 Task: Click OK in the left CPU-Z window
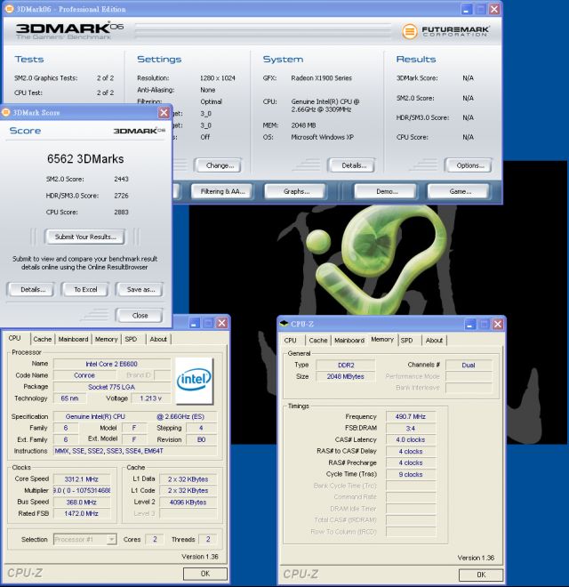(x=205, y=574)
